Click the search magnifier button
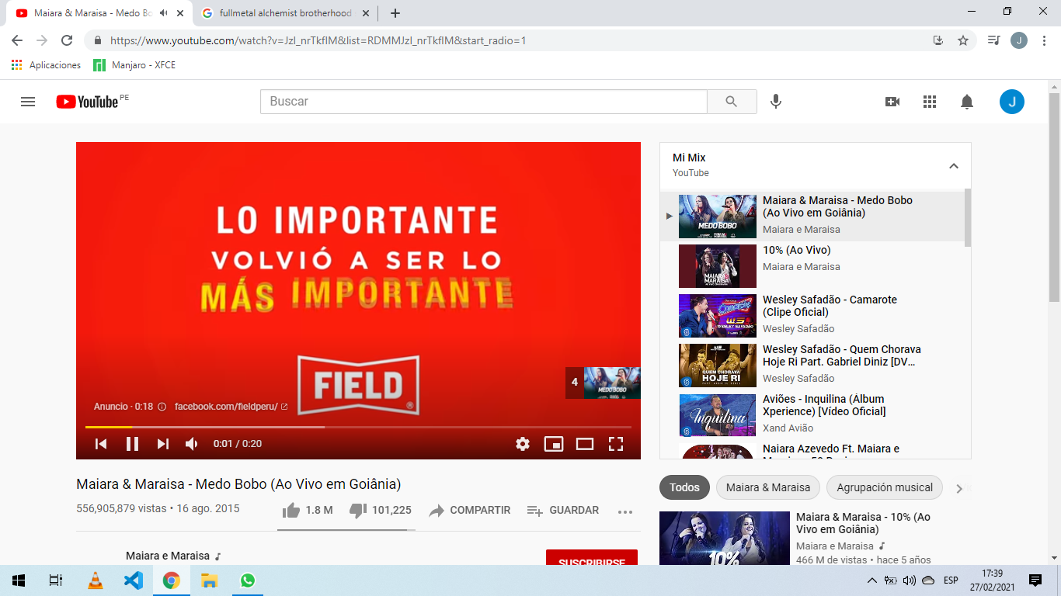 click(x=732, y=102)
